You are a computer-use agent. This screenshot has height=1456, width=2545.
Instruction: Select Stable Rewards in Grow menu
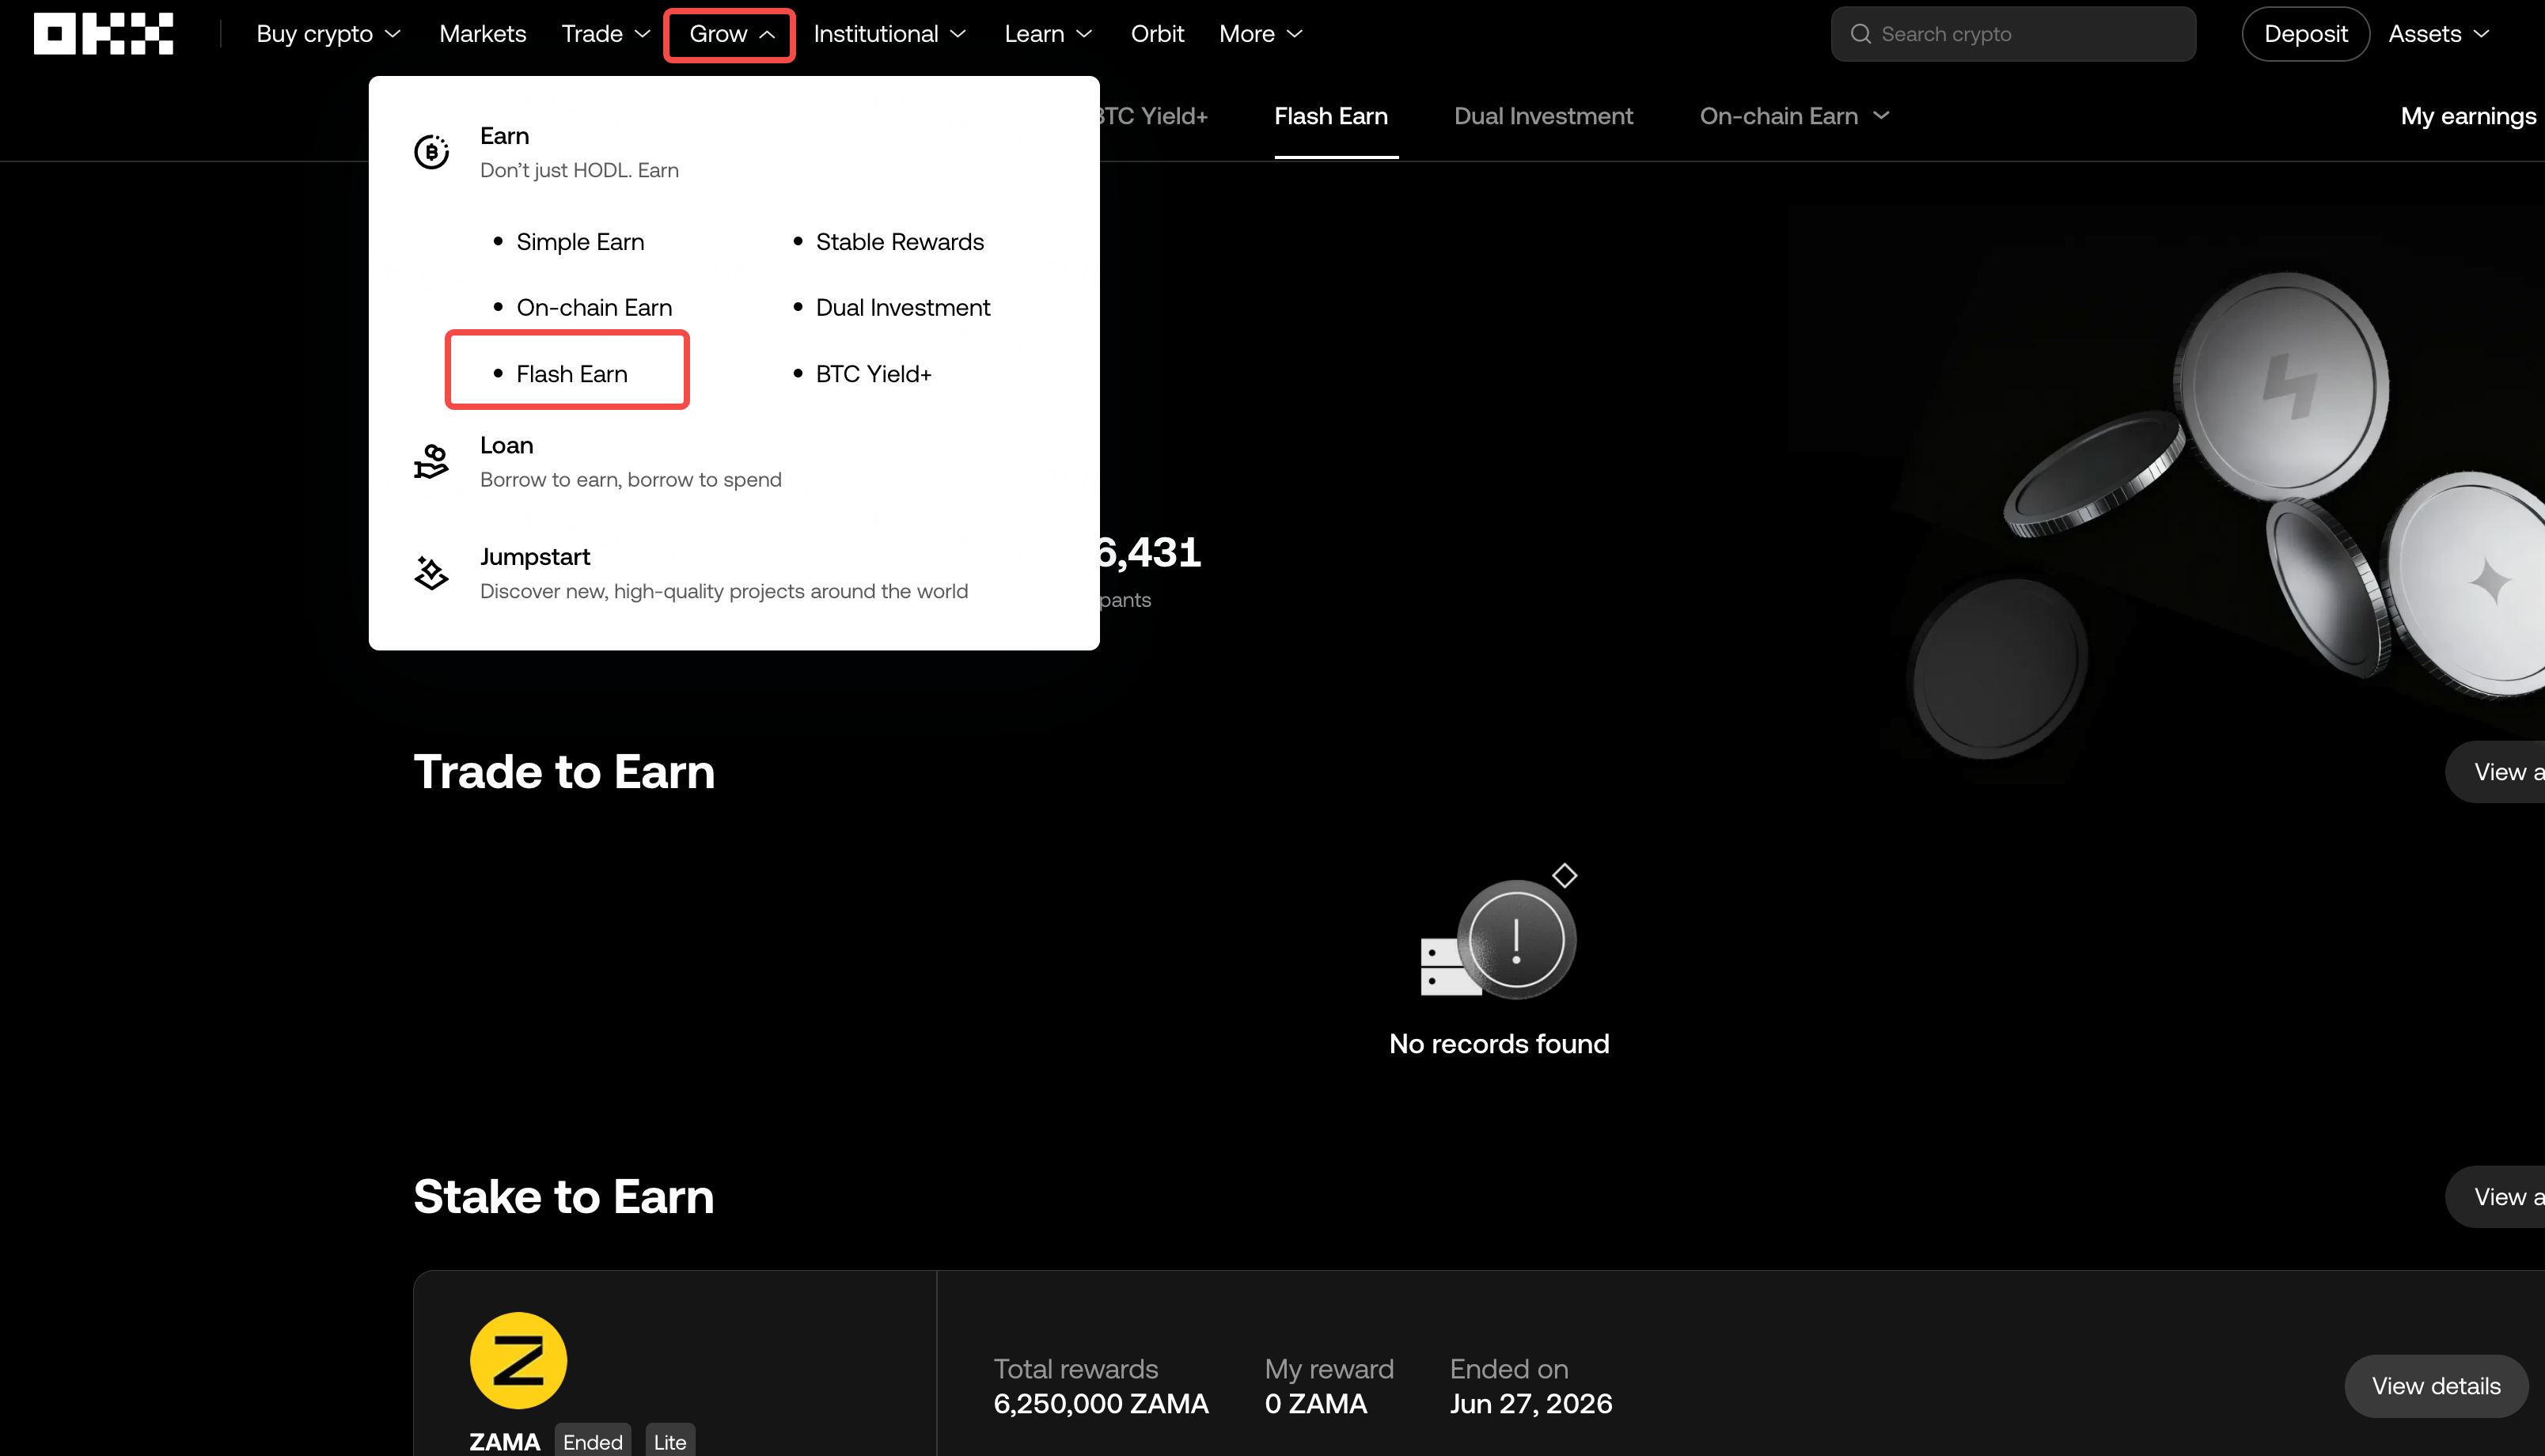point(899,242)
